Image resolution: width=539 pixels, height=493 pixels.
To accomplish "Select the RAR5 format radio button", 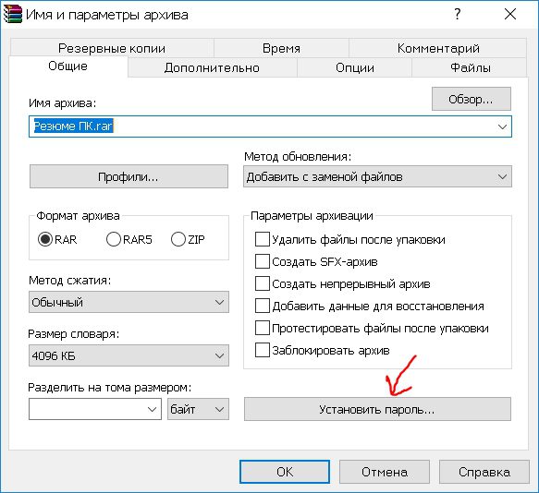I will pos(114,239).
